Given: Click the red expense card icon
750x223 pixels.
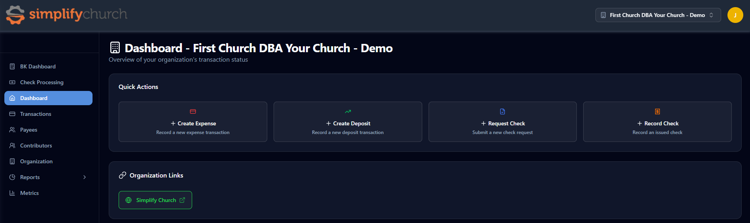Looking at the screenshot, I should click(193, 111).
